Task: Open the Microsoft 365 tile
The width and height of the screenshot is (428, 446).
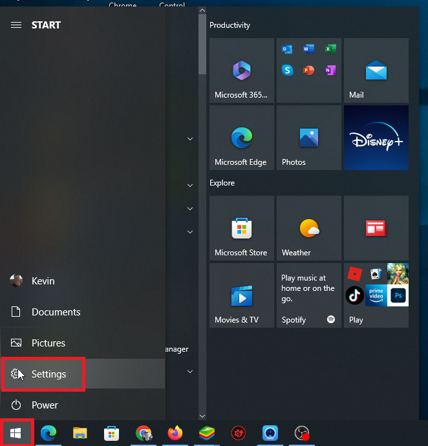Action: click(242, 70)
